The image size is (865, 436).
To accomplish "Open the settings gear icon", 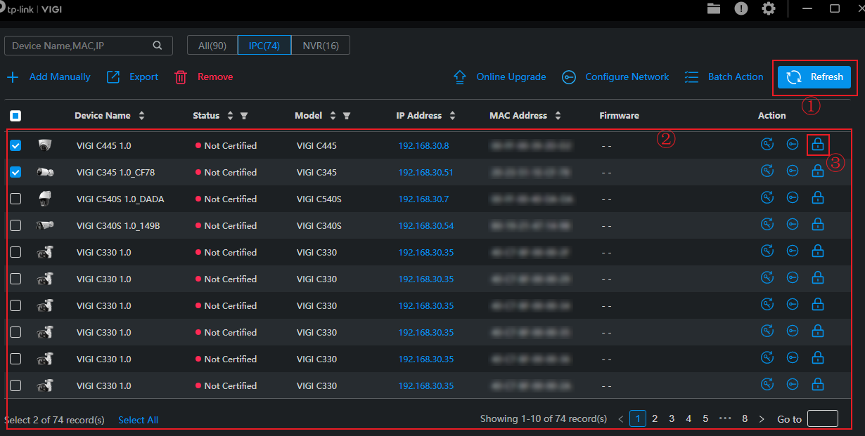I will (x=769, y=8).
